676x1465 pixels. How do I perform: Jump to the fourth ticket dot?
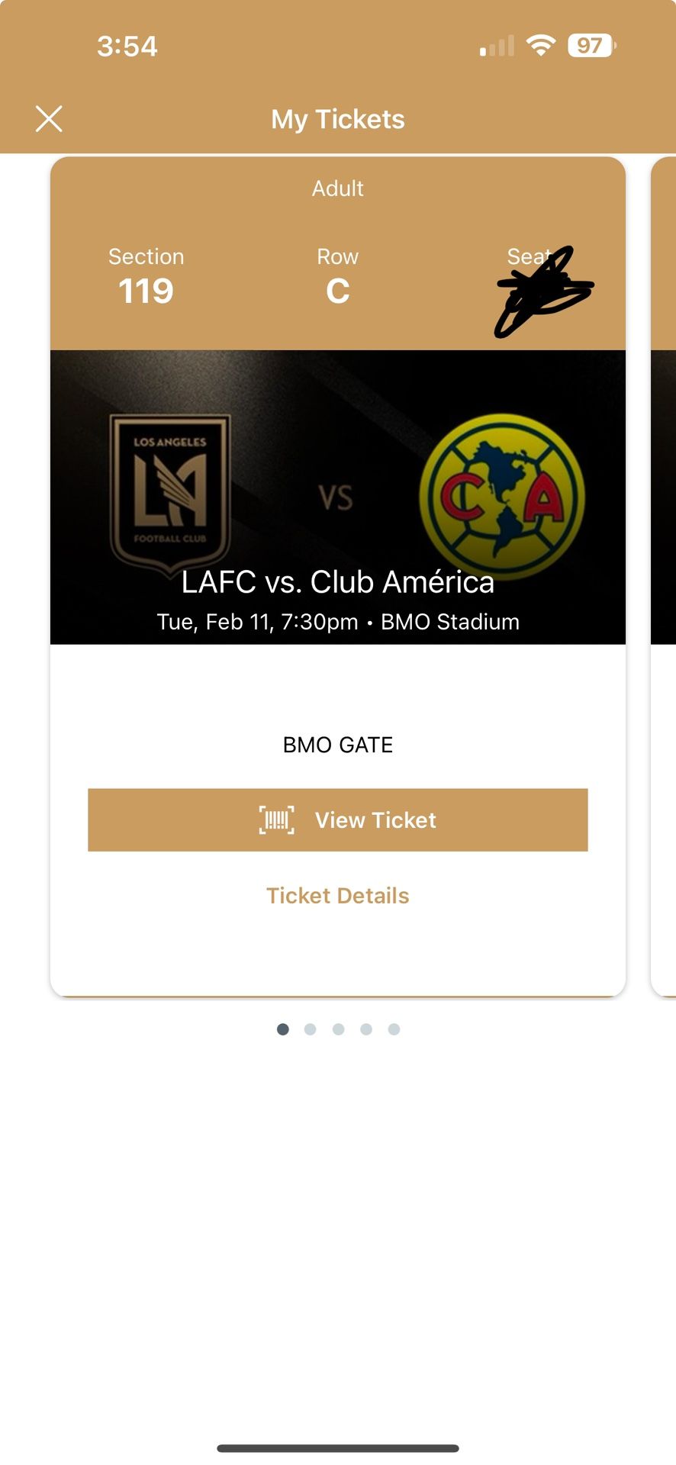[x=366, y=1029]
